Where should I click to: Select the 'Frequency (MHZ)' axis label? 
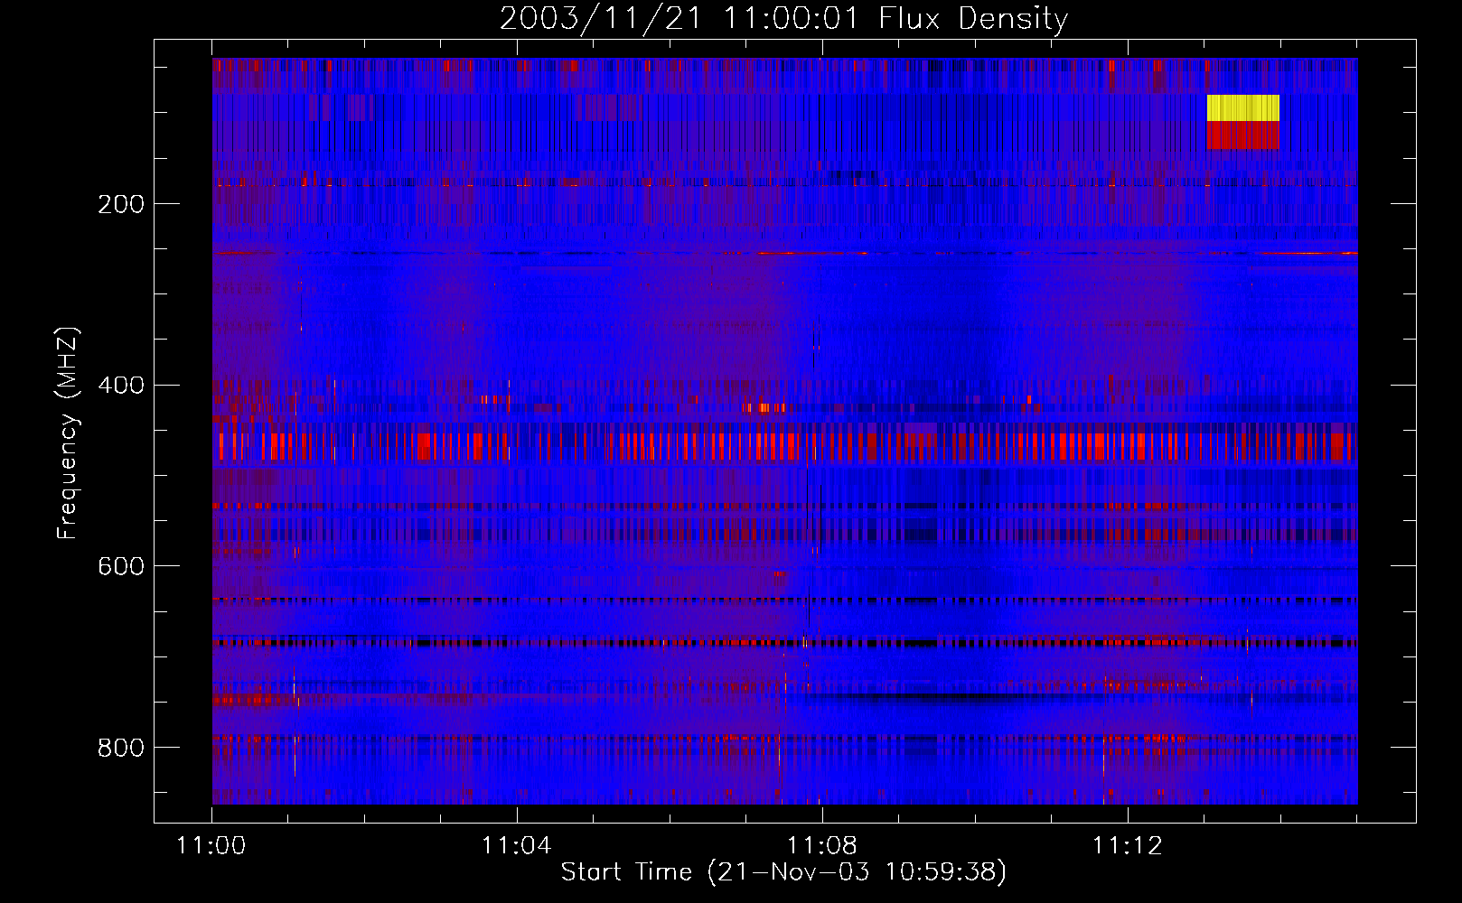(x=68, y=433)
